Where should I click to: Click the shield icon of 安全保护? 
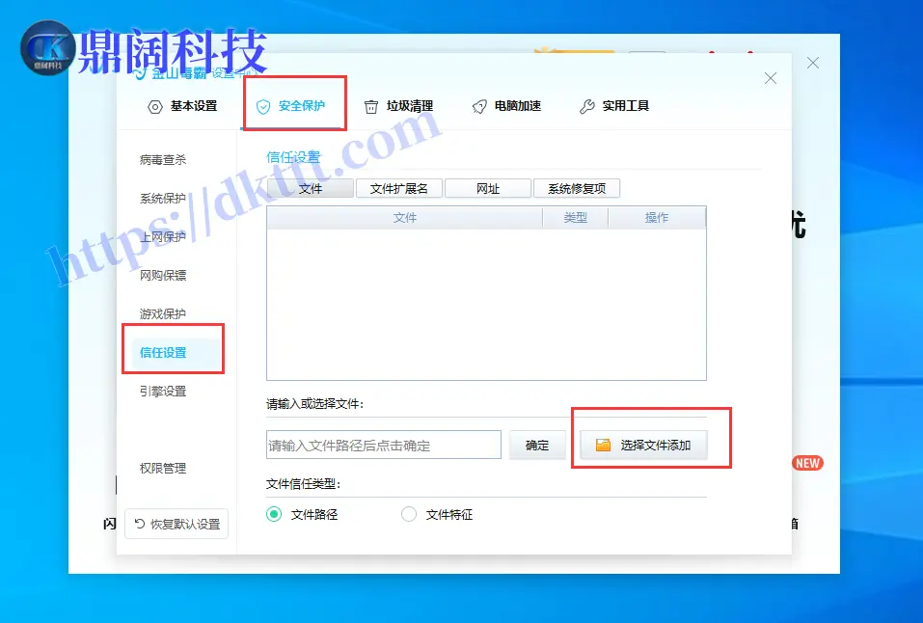pos(263,107)
